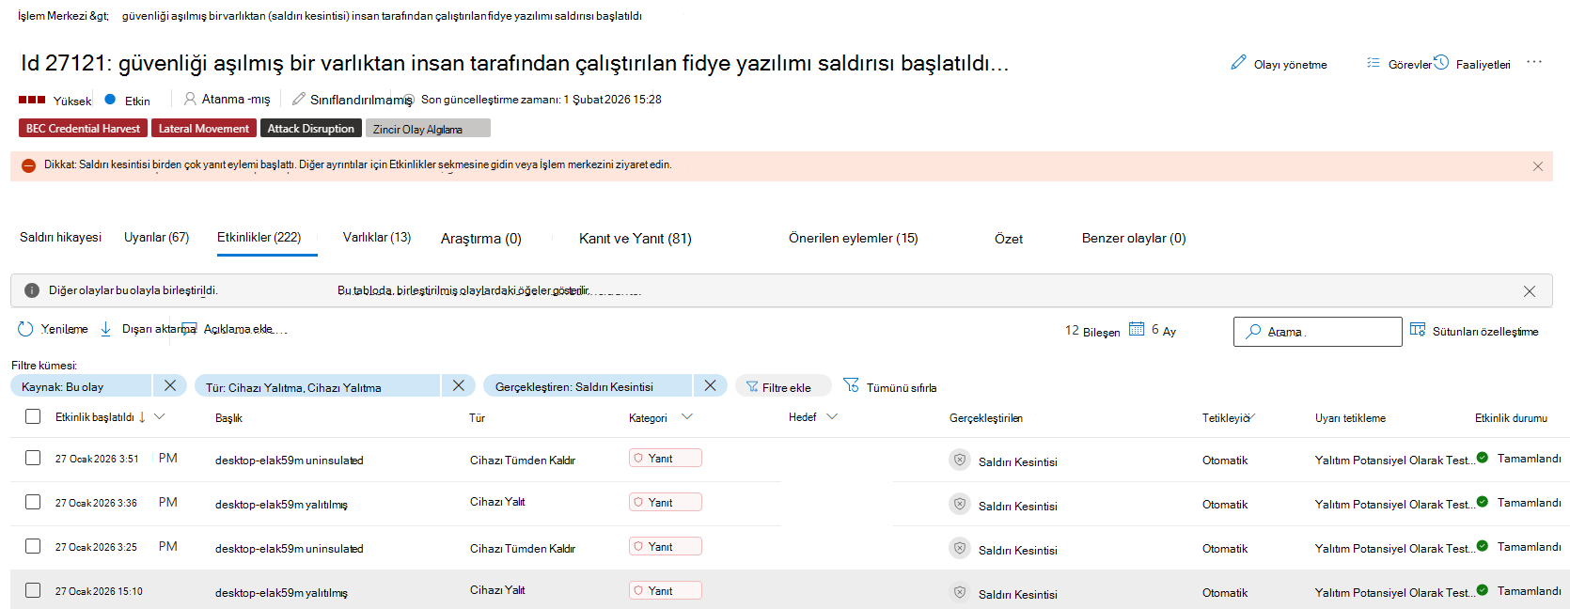Click shield icon in the 27 Ocak 2026 3:36 row
The height and width of the screenshot is (609, 1570).
[x=960, y=504]
